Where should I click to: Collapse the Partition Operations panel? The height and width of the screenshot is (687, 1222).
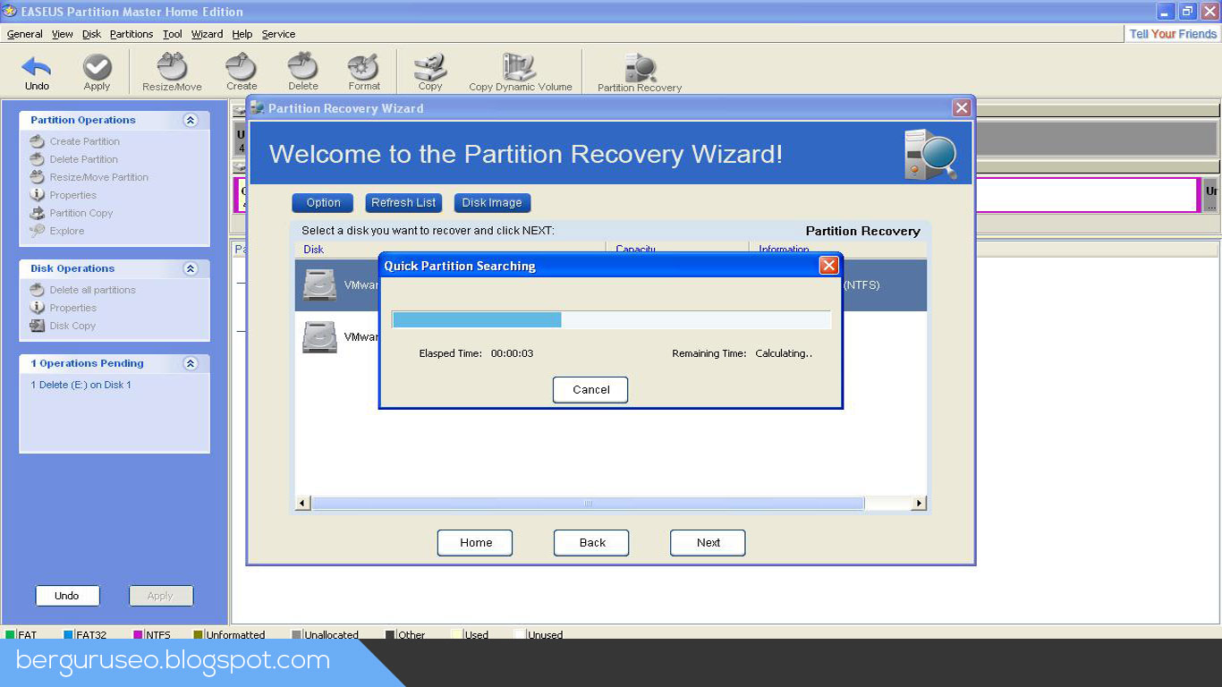(x=191, y=120)
